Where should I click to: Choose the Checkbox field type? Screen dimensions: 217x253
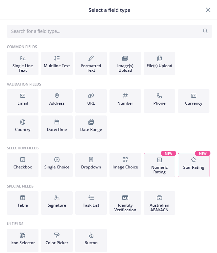point(23,165)
